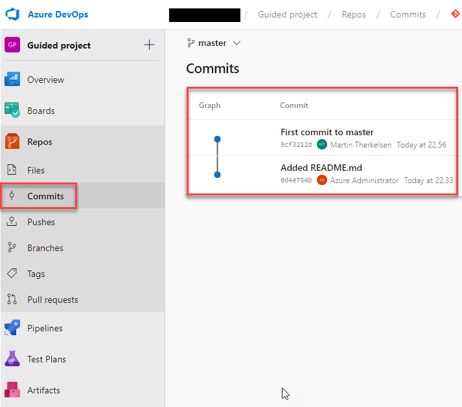Click the Graph column header
This screenshot has width=462, height=407.
coord(210,105)
